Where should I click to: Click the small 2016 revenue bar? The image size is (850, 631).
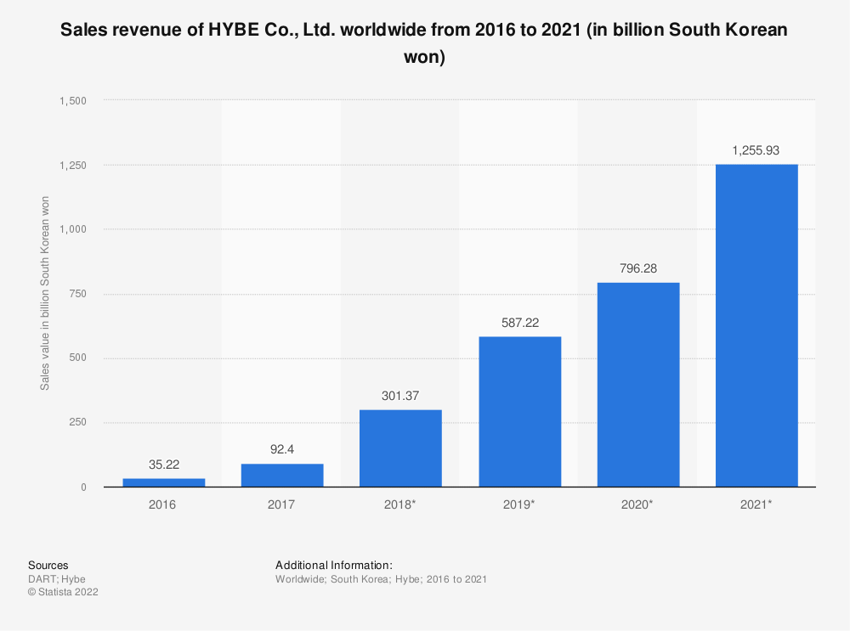click(163, 482)
